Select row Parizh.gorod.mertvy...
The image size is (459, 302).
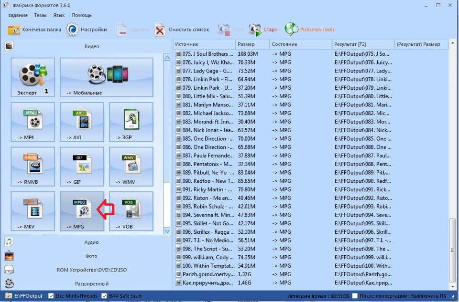coord(310,274)
